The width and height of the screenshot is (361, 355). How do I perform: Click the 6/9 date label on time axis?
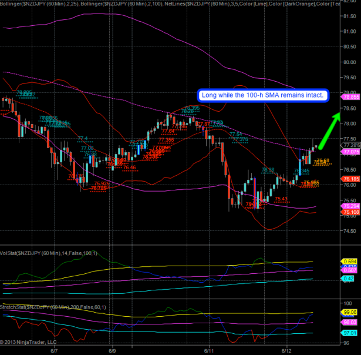[112, 350]
